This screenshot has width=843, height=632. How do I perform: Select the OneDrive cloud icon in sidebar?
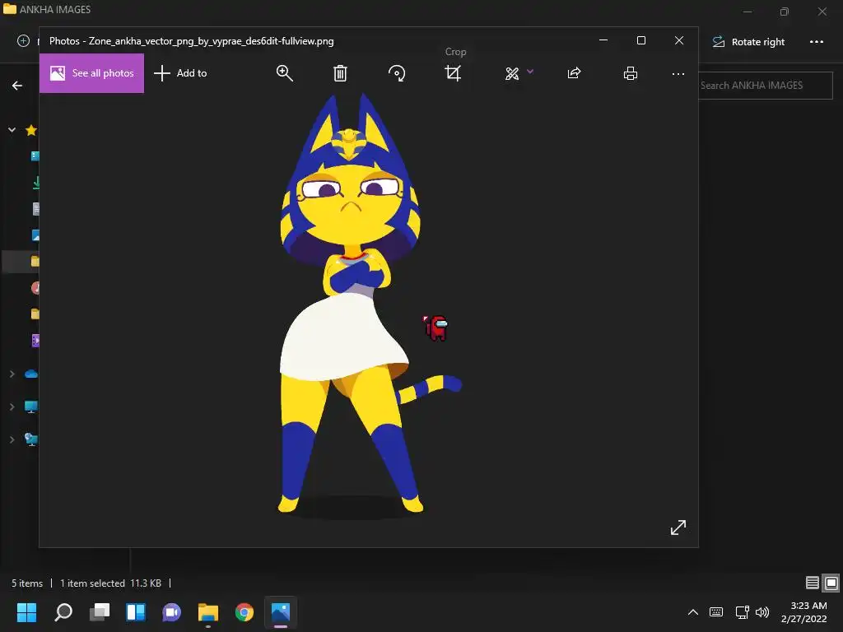(31, 374)
